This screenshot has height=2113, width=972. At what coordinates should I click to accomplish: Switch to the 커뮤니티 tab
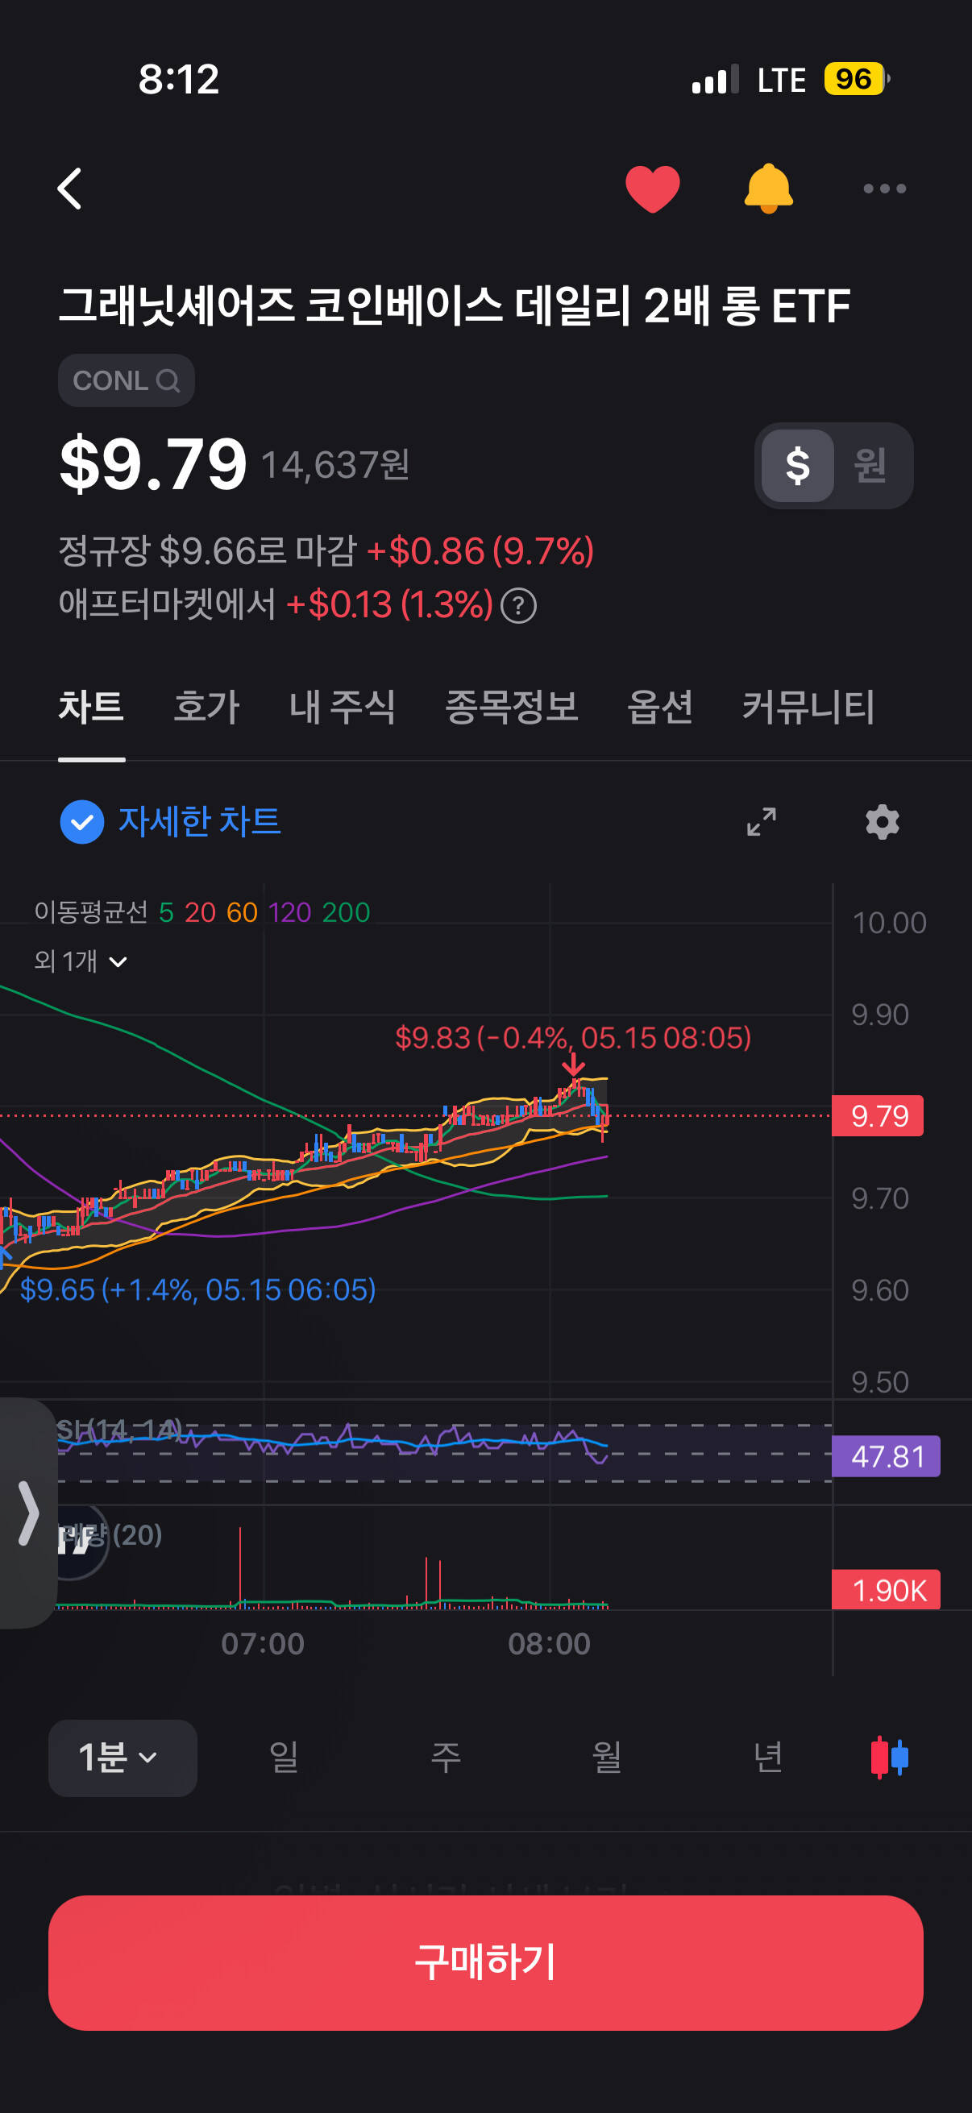[808, 707]
